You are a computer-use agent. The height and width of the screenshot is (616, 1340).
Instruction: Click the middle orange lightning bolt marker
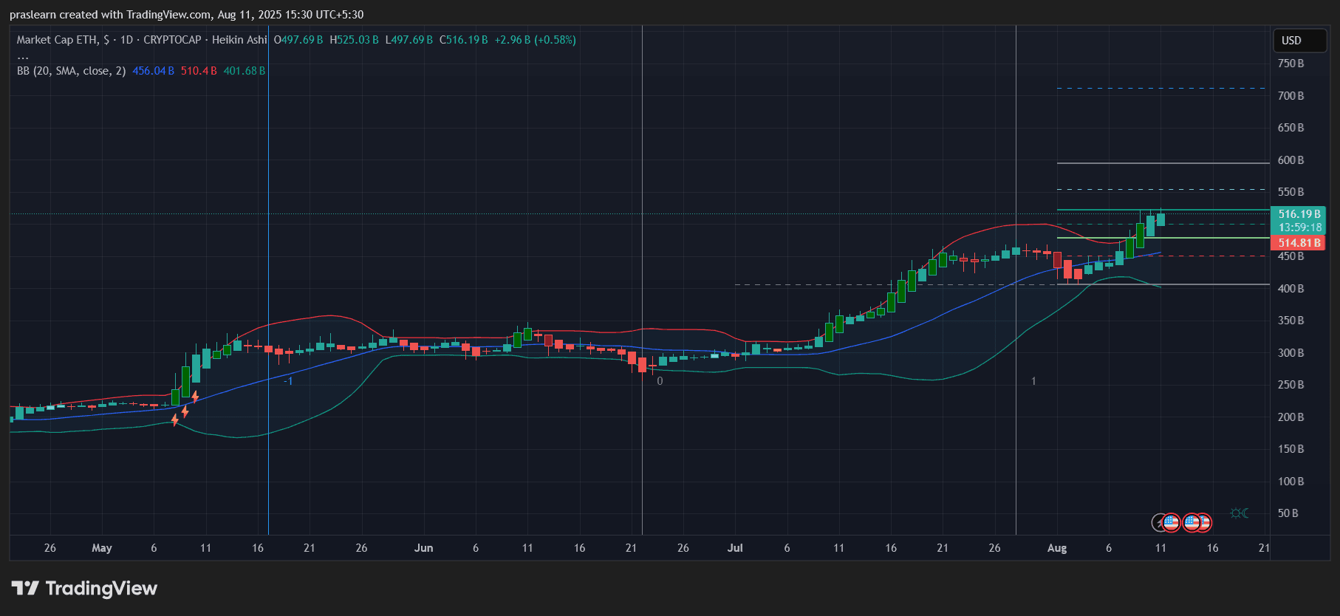click(x=185, y=411)
